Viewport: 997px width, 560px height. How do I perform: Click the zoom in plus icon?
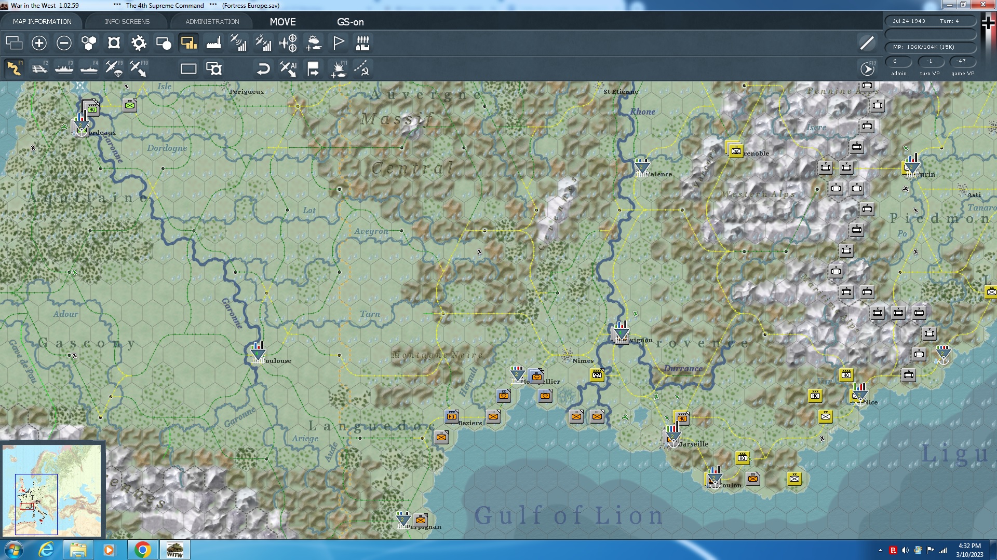click(39, 43)
